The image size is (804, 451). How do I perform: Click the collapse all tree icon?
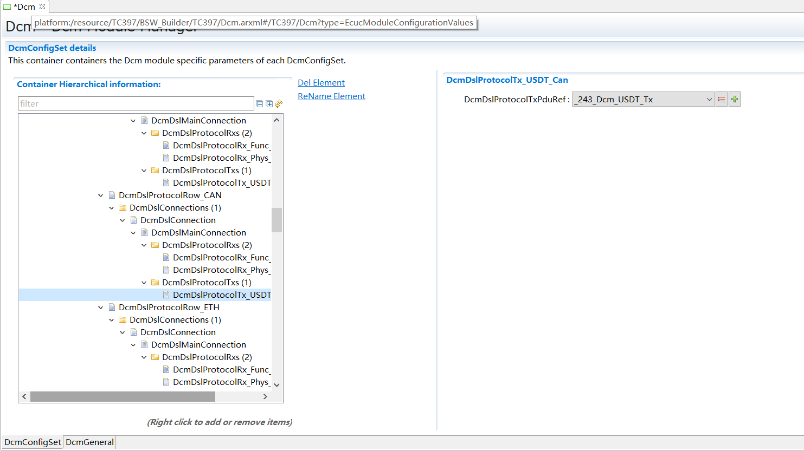(x=260, y=104)
